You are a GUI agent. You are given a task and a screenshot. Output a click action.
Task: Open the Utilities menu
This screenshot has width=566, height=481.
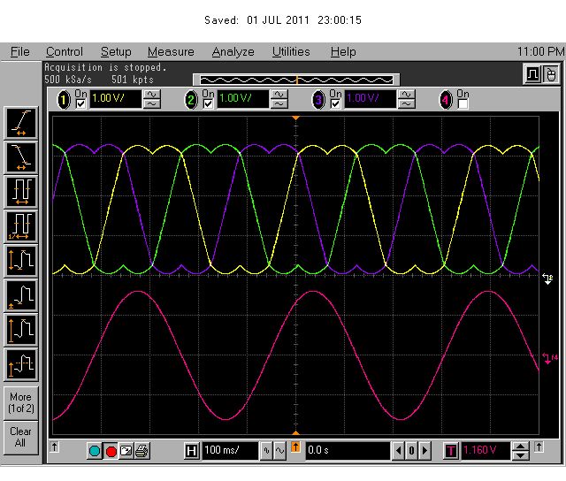click(x=291, y=52)
